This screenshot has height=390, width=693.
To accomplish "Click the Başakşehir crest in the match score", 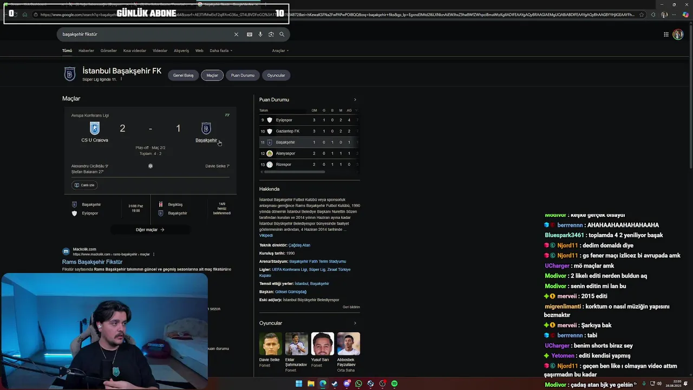I will pos(206,128).
